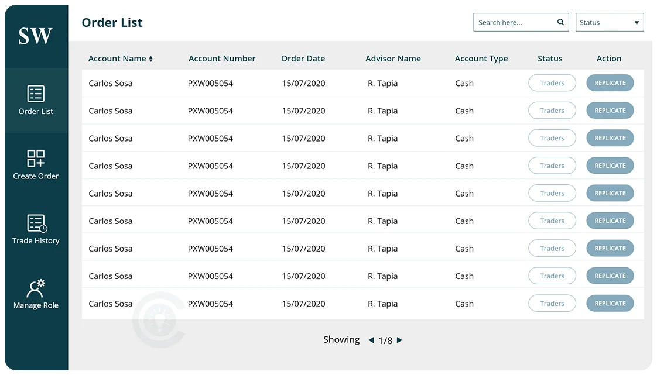Go to next page arrow

pos(399,340)
